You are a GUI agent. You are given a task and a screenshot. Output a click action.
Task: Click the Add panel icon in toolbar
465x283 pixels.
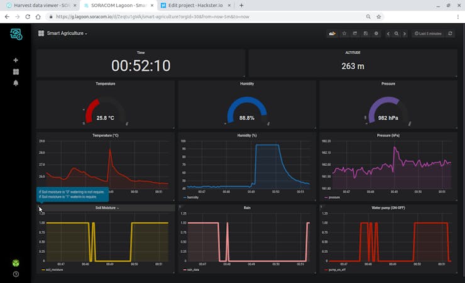(332, 33)
